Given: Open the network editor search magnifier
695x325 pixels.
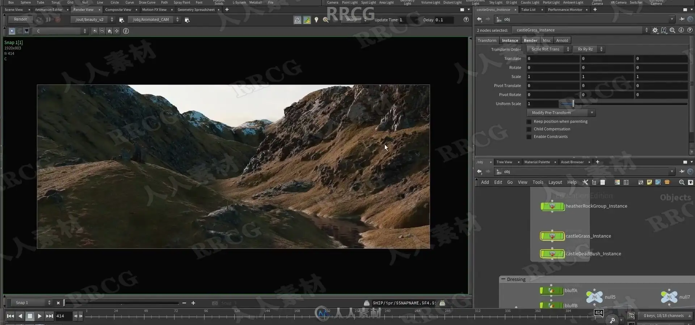Looking at the screenshot, I should tap(682, 182).
